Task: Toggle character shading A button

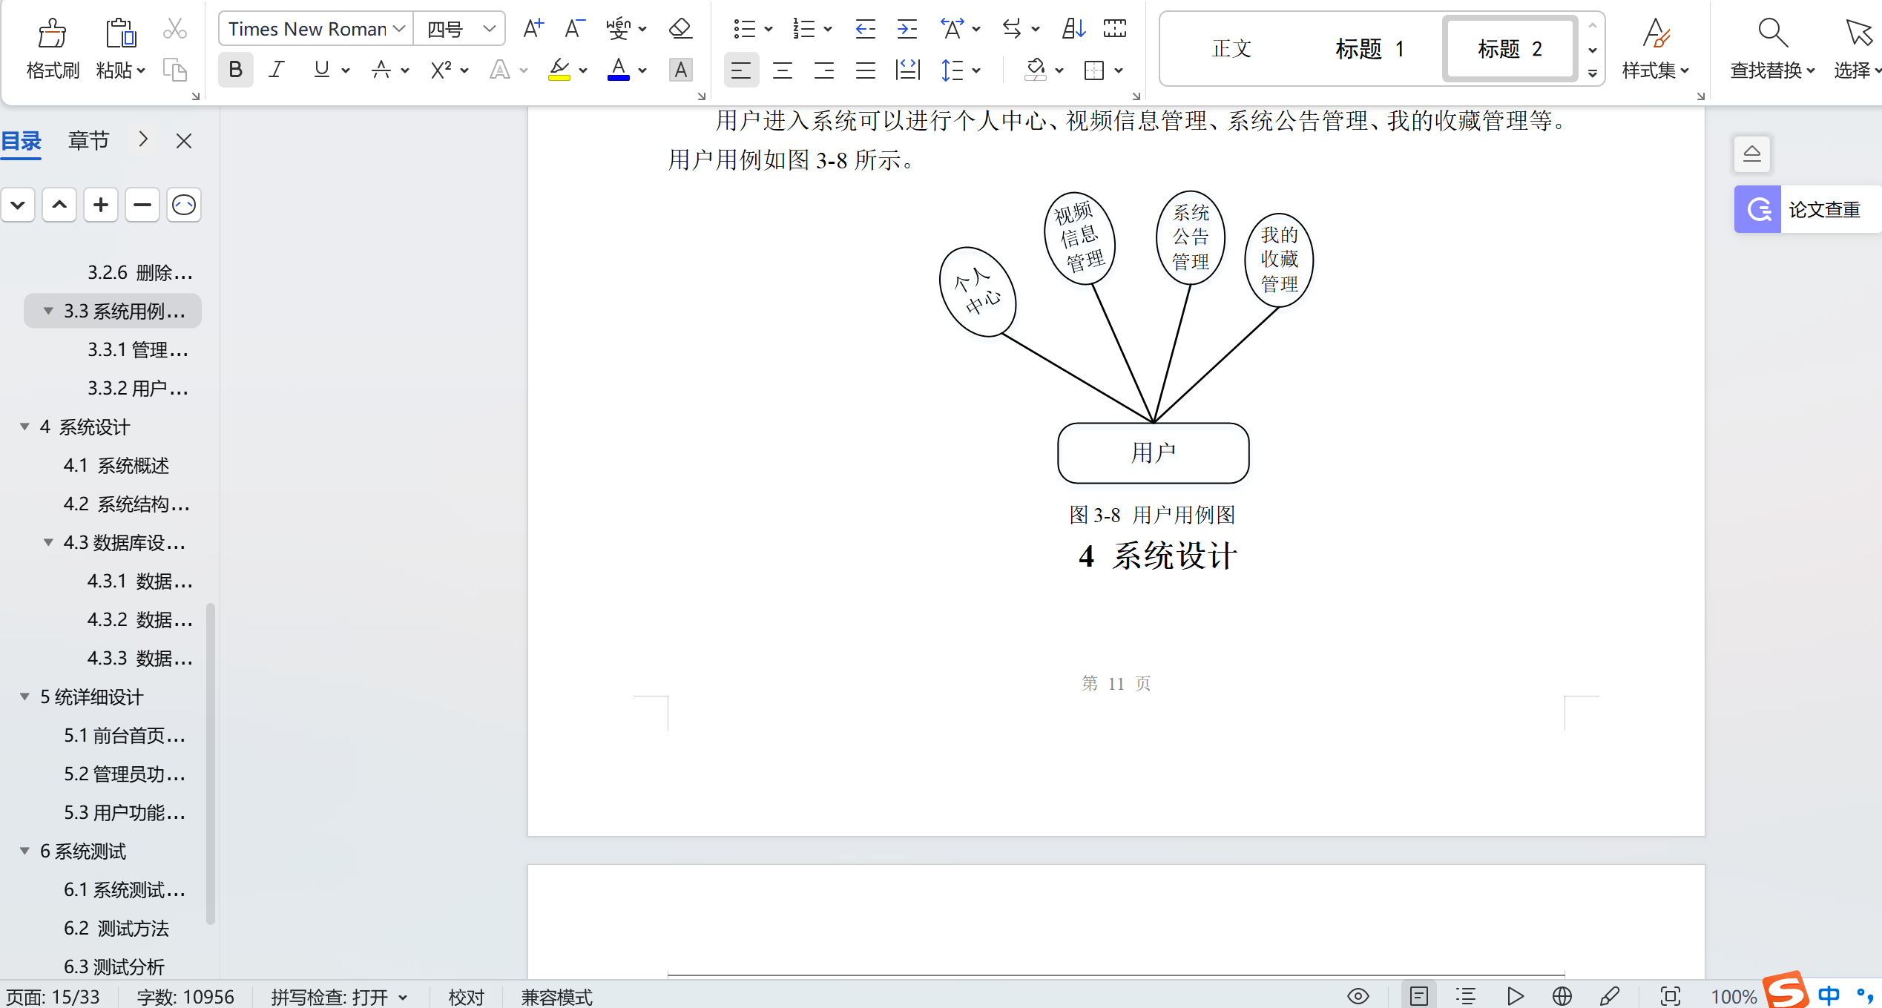Action: coord(680,70)
